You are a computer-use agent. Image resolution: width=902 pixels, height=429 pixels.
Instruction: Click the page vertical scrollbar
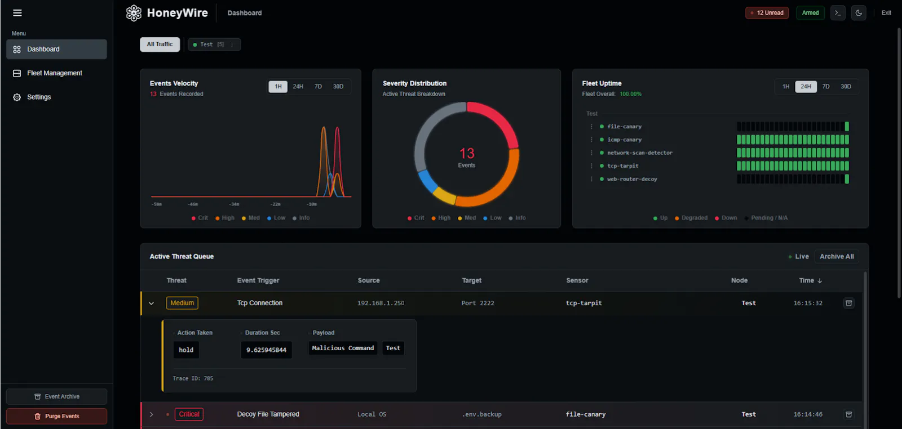coord(899,163)
